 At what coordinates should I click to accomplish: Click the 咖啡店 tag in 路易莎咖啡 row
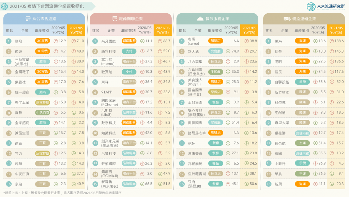pos(216,132)
